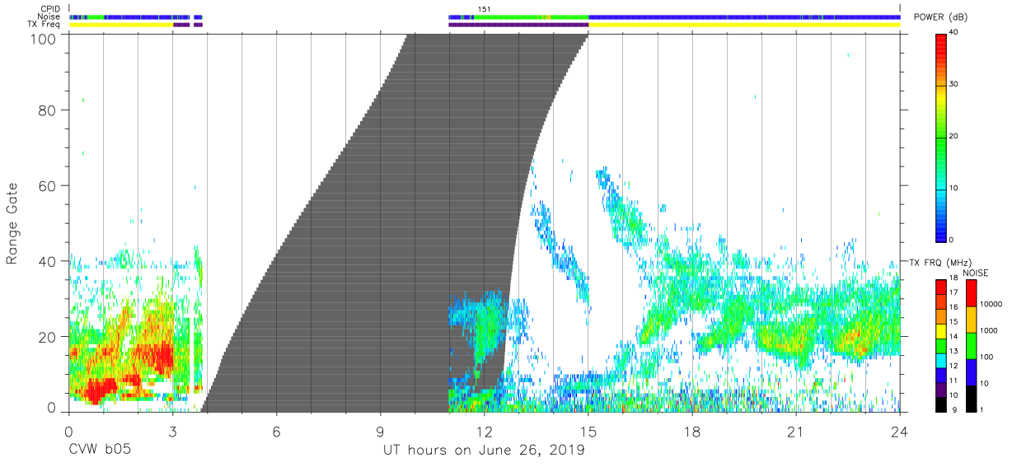This screenshot has height=467, width=1012.
Task: Click the x-axis tick label '24'
Action: (x=900, y=431)
